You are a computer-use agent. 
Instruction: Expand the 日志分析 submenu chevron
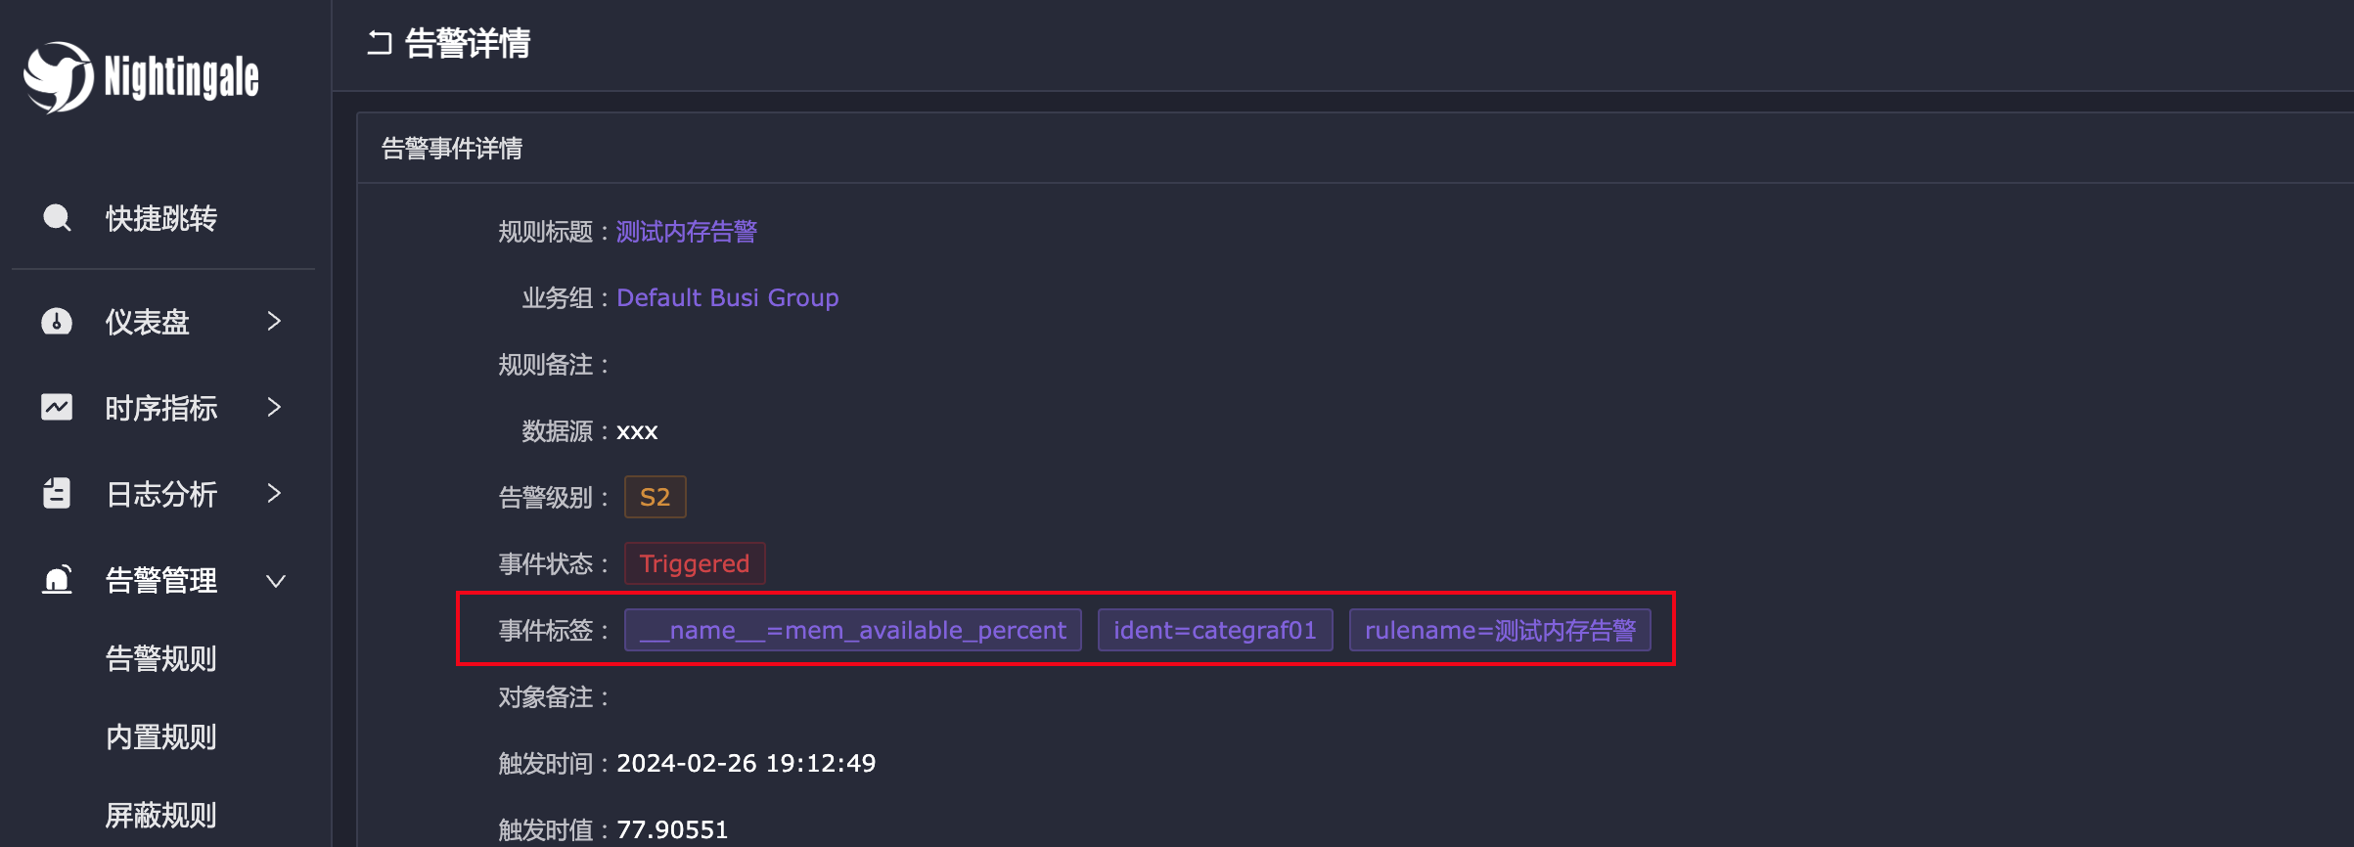point(275,493)
